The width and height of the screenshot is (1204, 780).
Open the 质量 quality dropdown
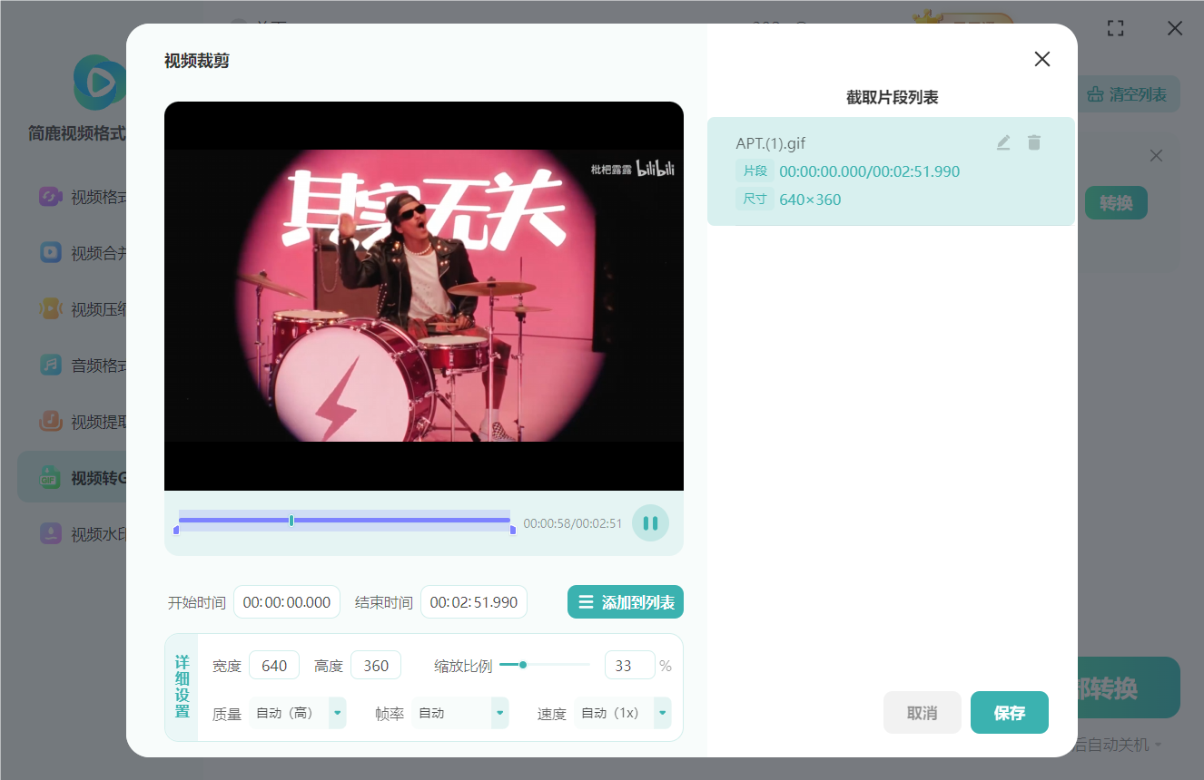336,713
